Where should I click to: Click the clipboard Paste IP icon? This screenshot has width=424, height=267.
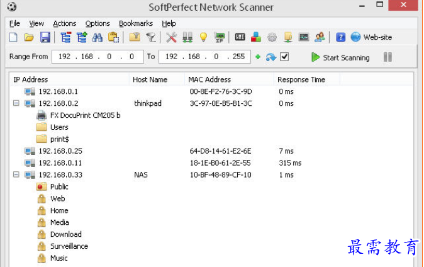tap(114, 37)
